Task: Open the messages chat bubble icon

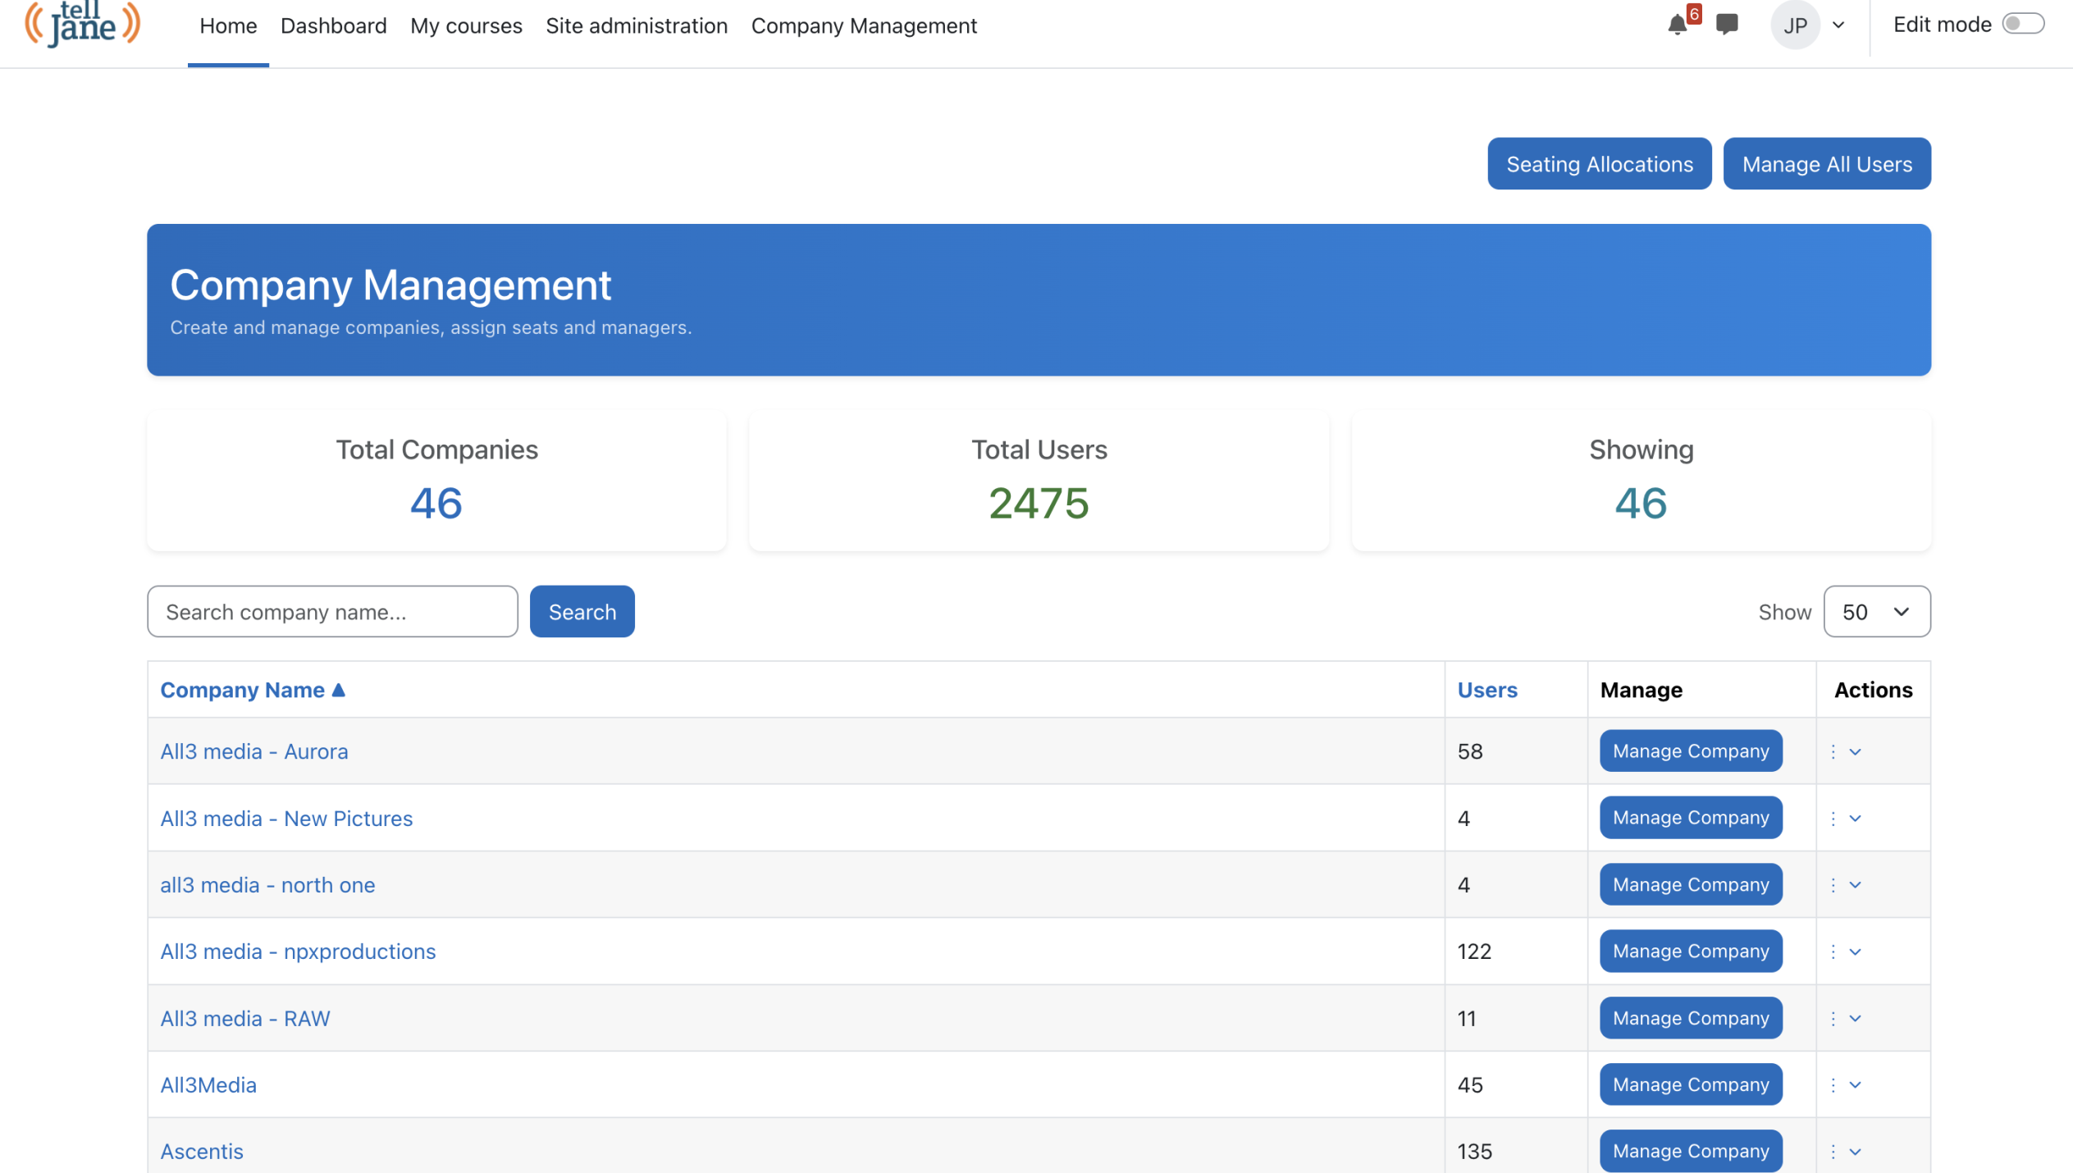Action: pos(1727,25)
